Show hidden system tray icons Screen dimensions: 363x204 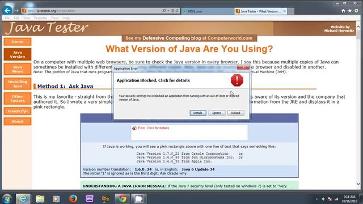[x=316, y=199]
